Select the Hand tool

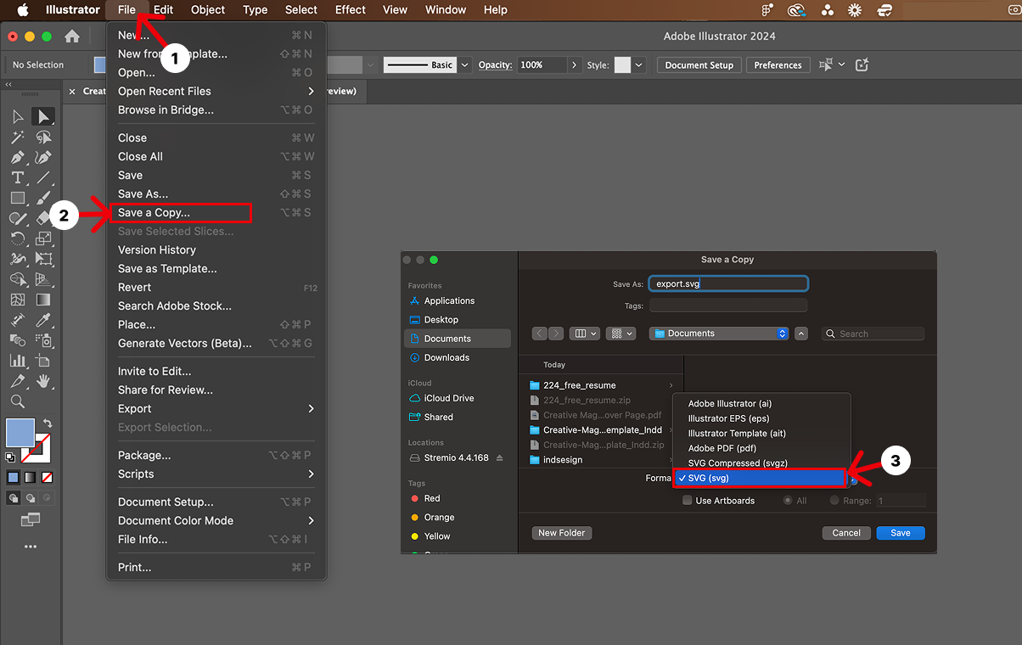tap(43, 381)
